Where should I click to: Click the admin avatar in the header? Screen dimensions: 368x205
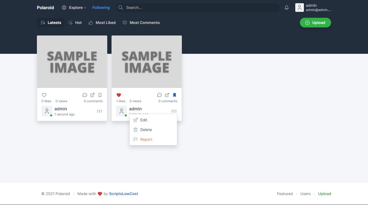tap(300, 8)
